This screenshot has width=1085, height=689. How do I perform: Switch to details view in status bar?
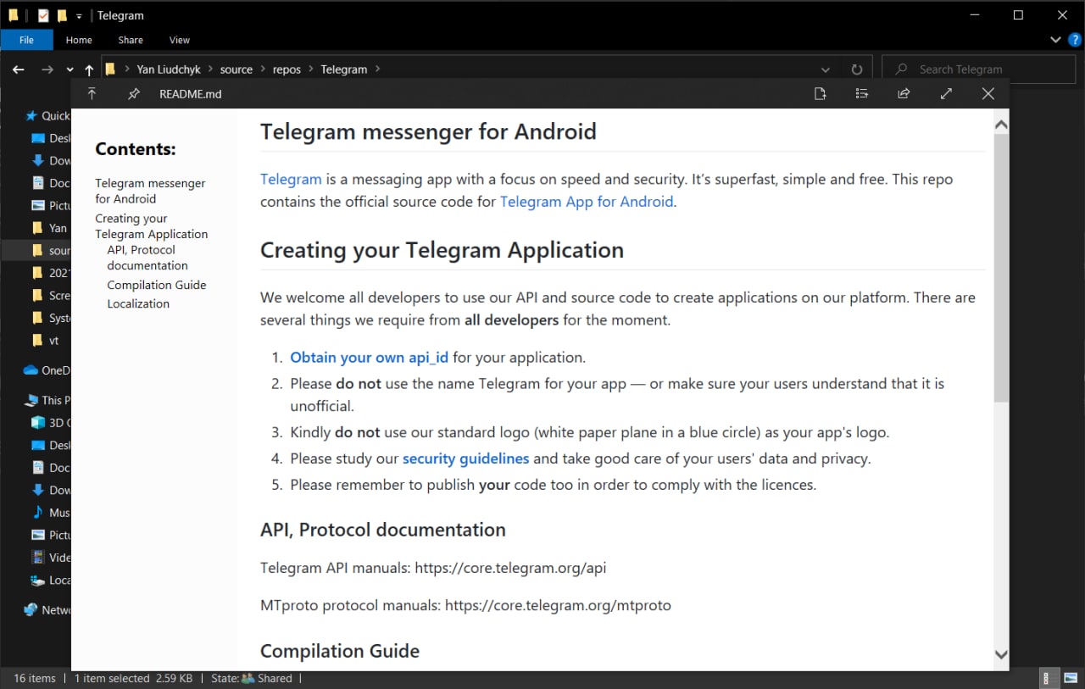(x=1048, y=678)
